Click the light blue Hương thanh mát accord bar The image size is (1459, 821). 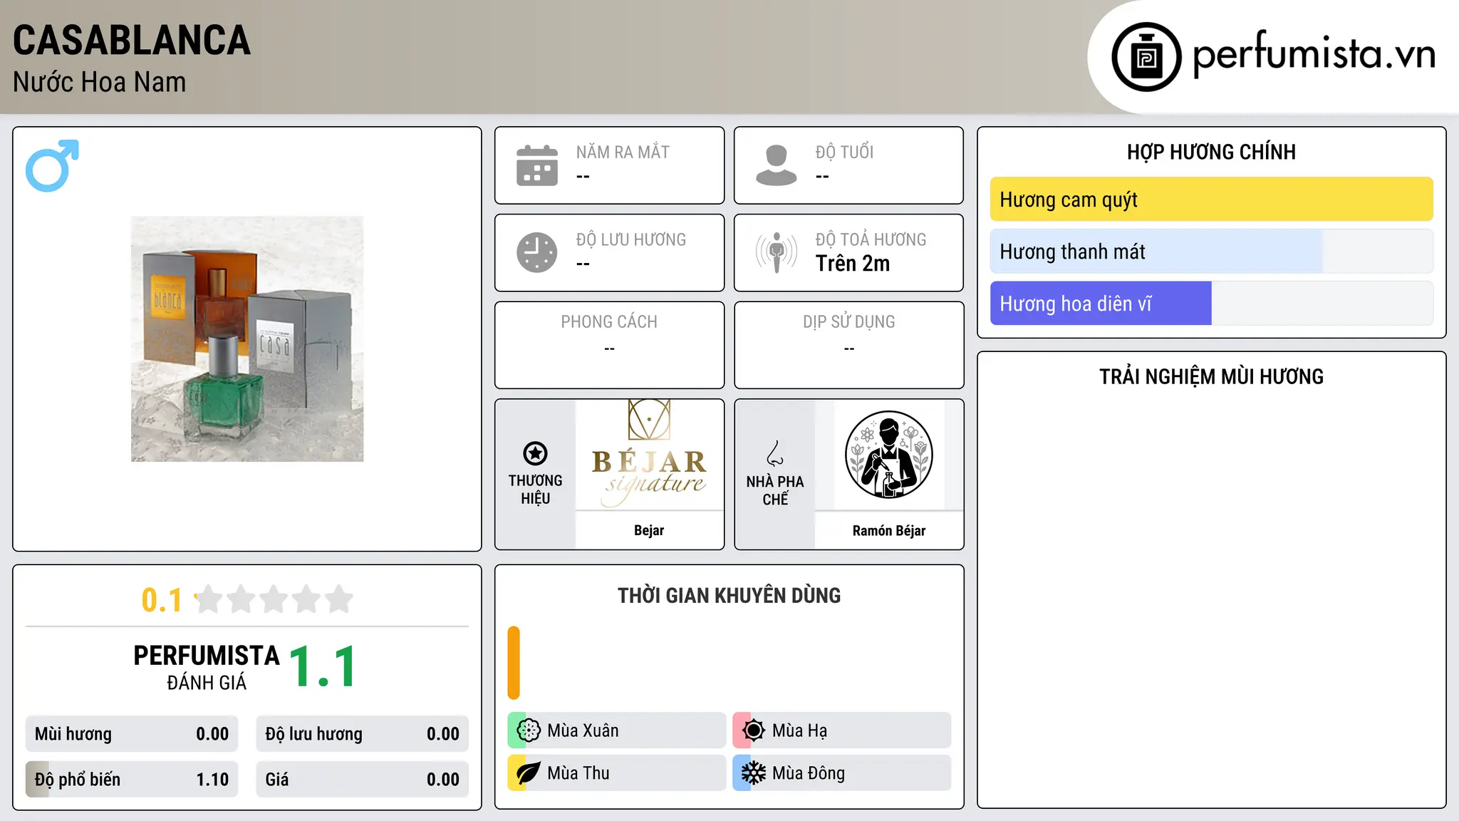(1156, 252)
